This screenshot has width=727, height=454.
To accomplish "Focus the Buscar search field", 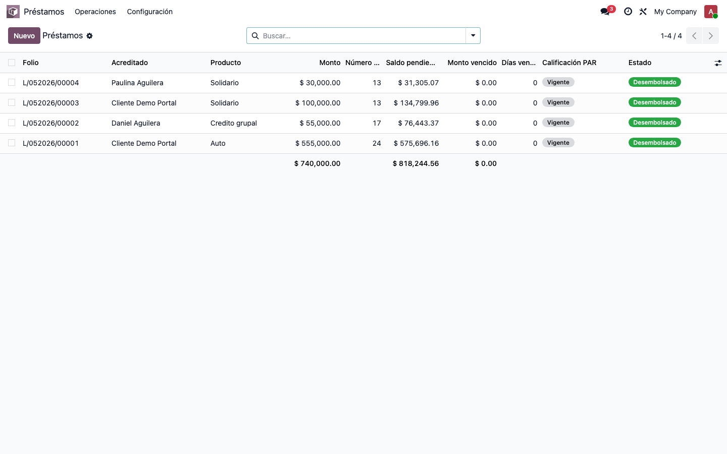I will pyautogui.click(x=362, y=36).
